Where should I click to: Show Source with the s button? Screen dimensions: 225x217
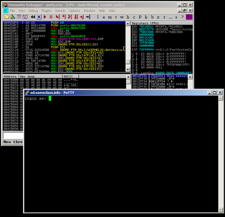176,17
